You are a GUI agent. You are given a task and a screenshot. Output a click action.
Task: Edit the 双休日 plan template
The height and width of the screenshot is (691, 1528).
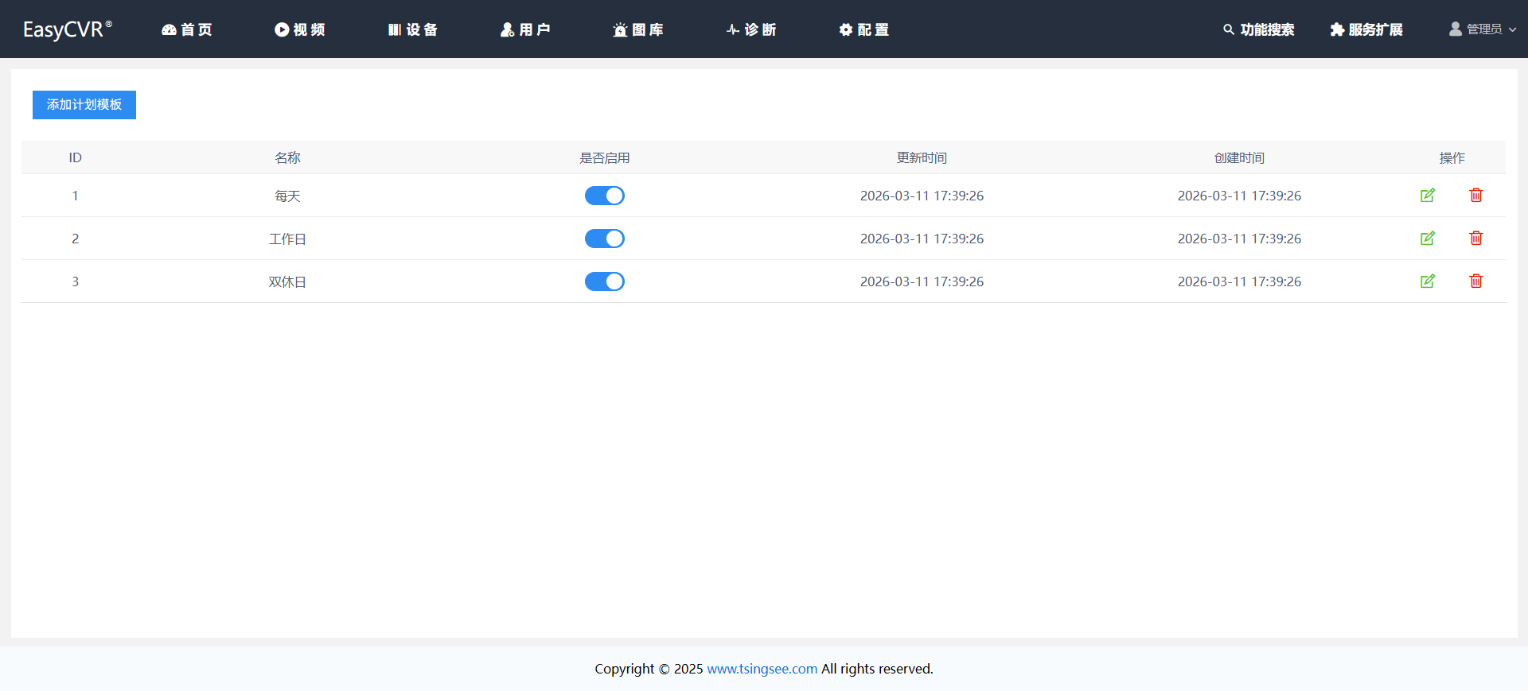1428,281
